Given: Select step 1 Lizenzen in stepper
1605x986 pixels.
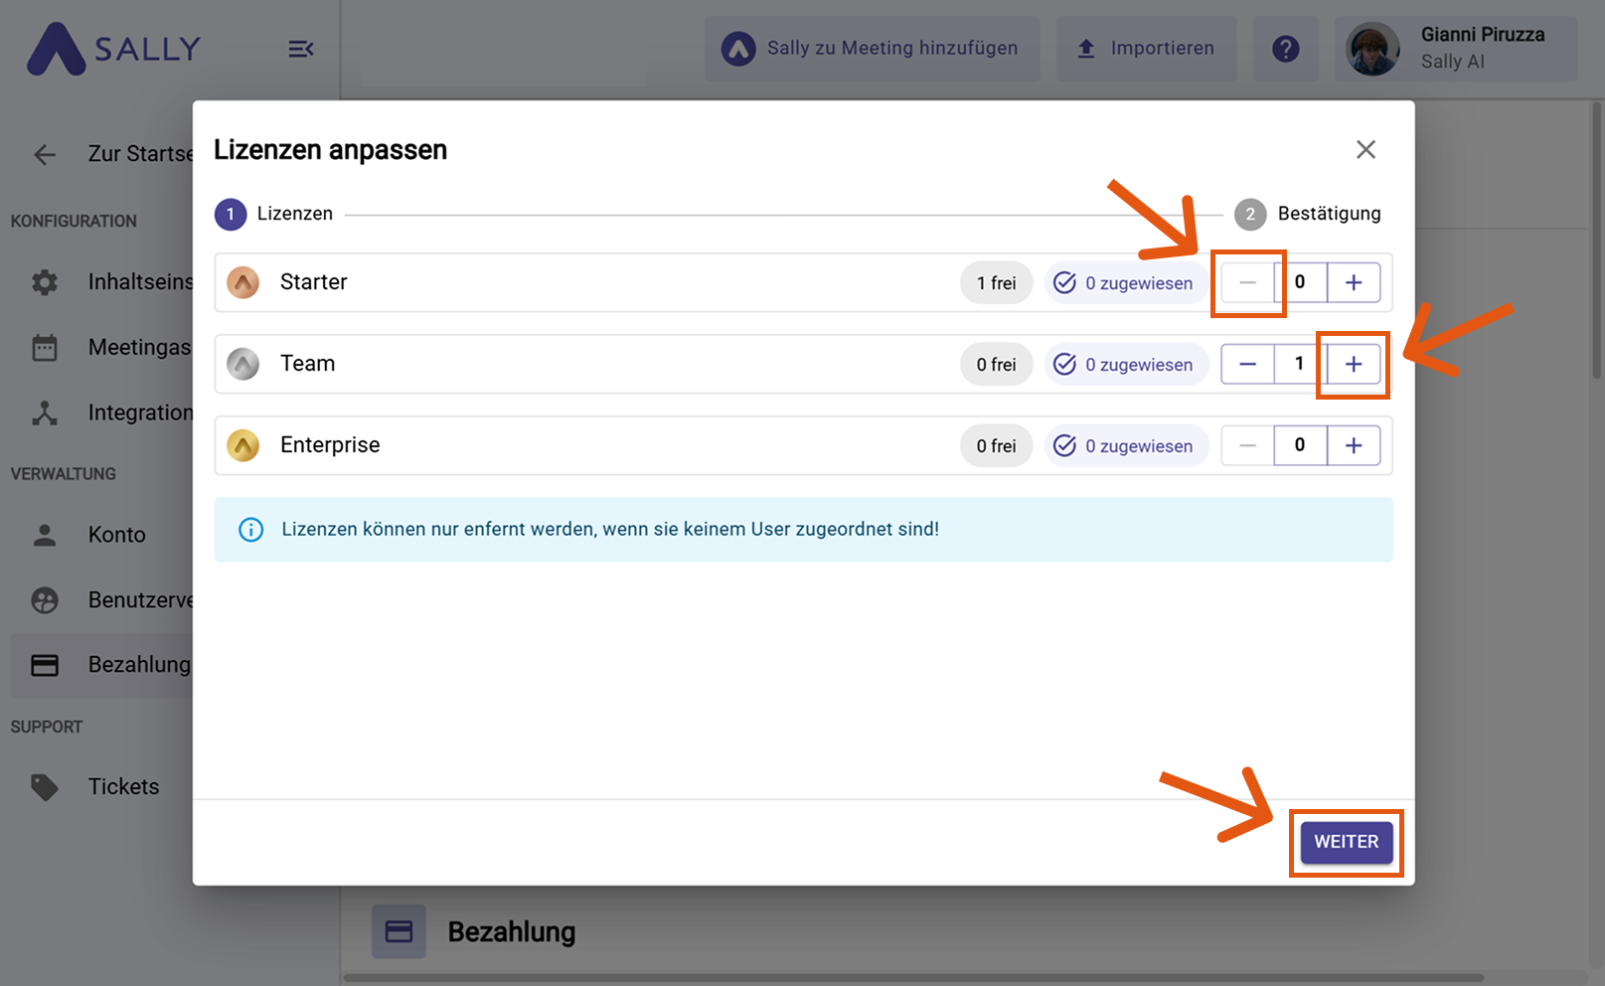Looking at the screenshot, I should pyautogui.click(x=274, y=214).
